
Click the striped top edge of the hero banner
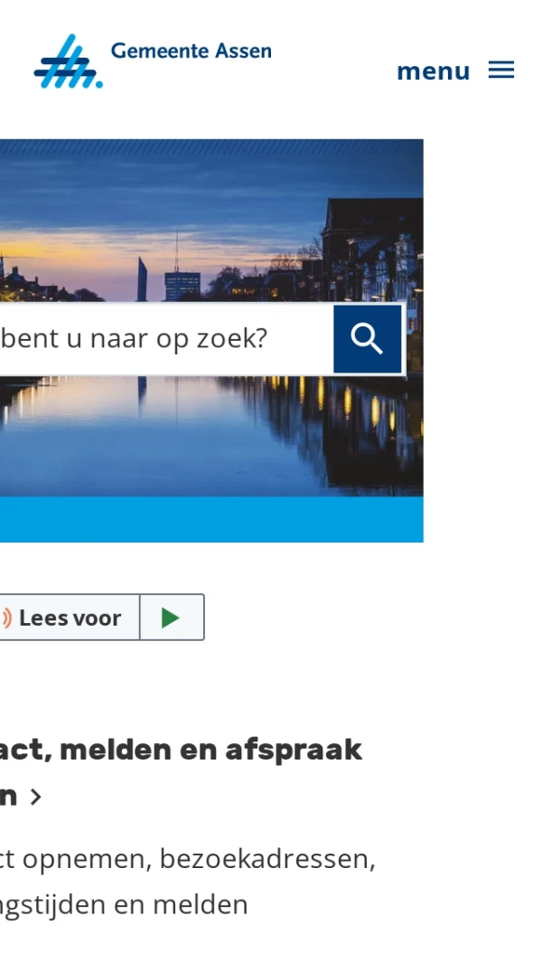(211, 146)
